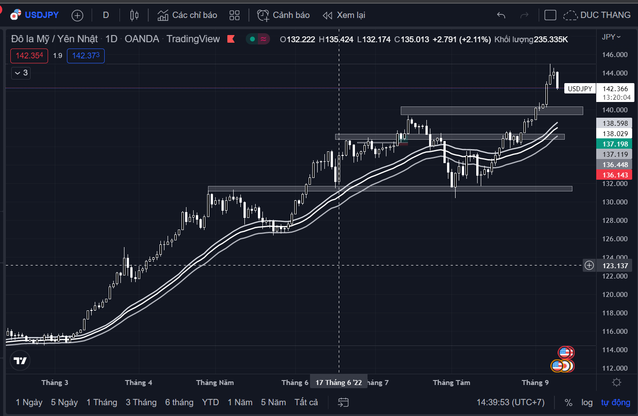638x416 pixels.
Task: Click the chart title Đô la Mỹ / Yên Nhật
Action: click(x=54, y=39)
